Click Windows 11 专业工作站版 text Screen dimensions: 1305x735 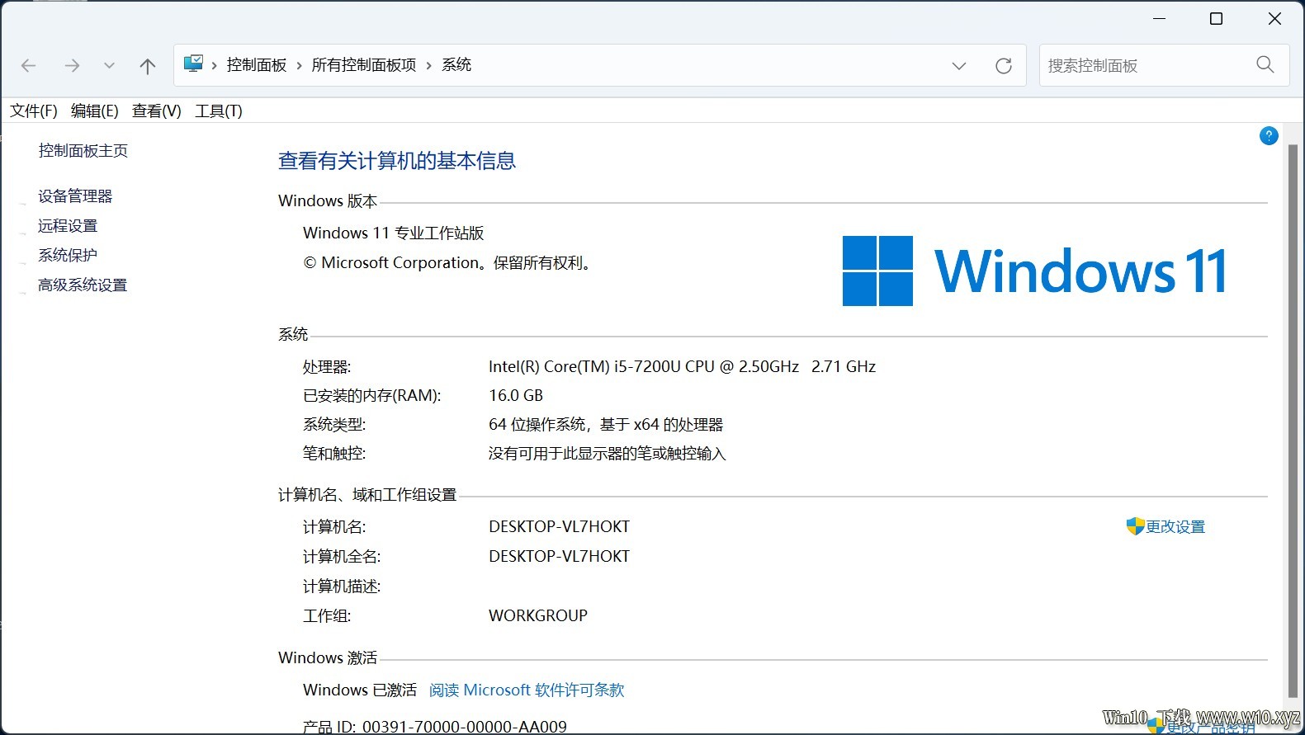pos(394,233)
